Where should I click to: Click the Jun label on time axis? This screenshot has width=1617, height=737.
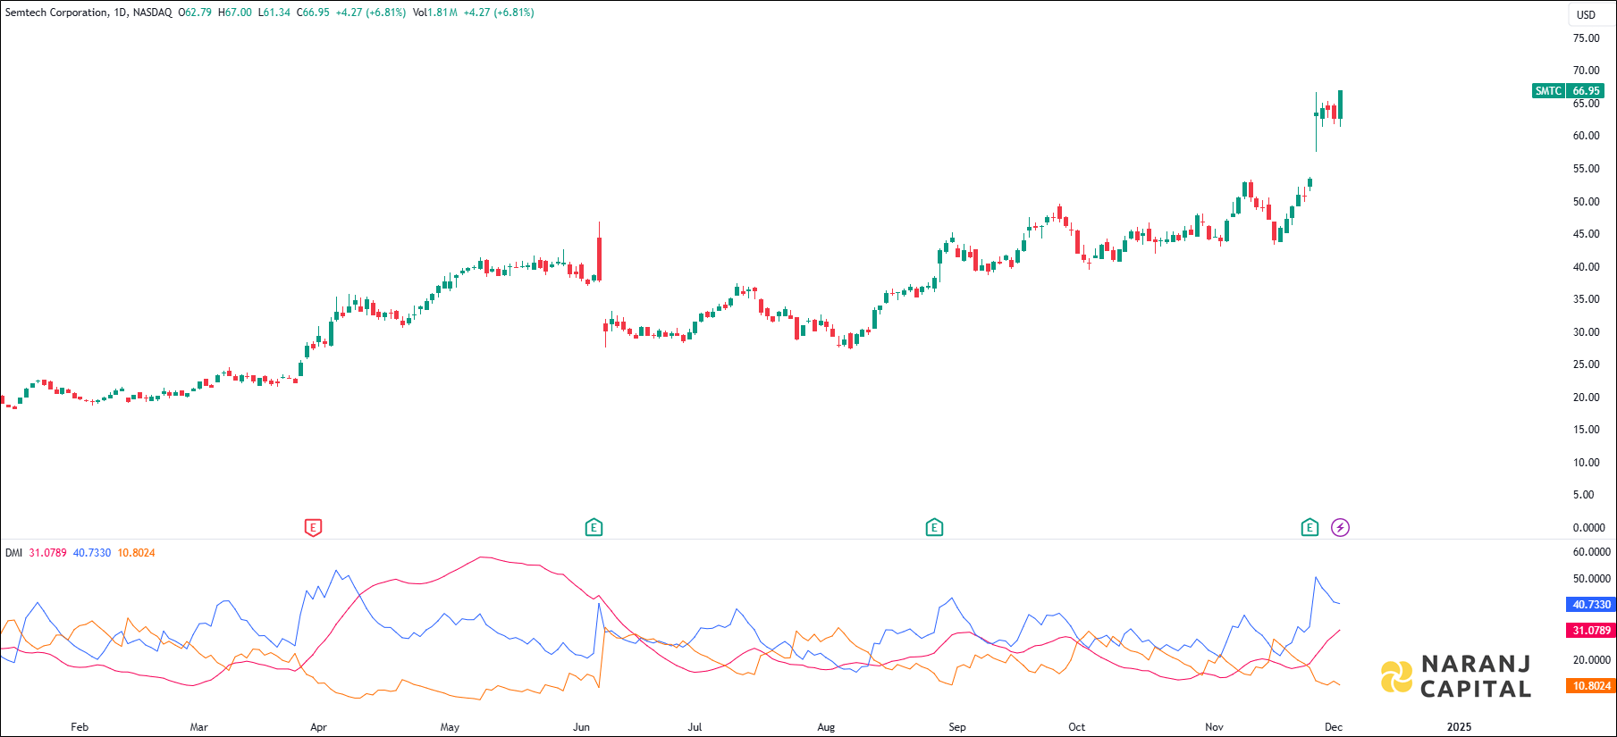point(581,727)
